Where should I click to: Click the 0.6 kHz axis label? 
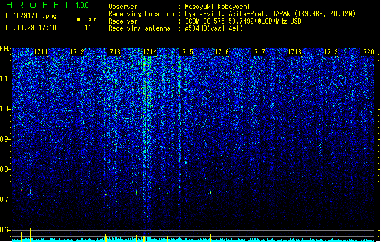click(5, 230)
